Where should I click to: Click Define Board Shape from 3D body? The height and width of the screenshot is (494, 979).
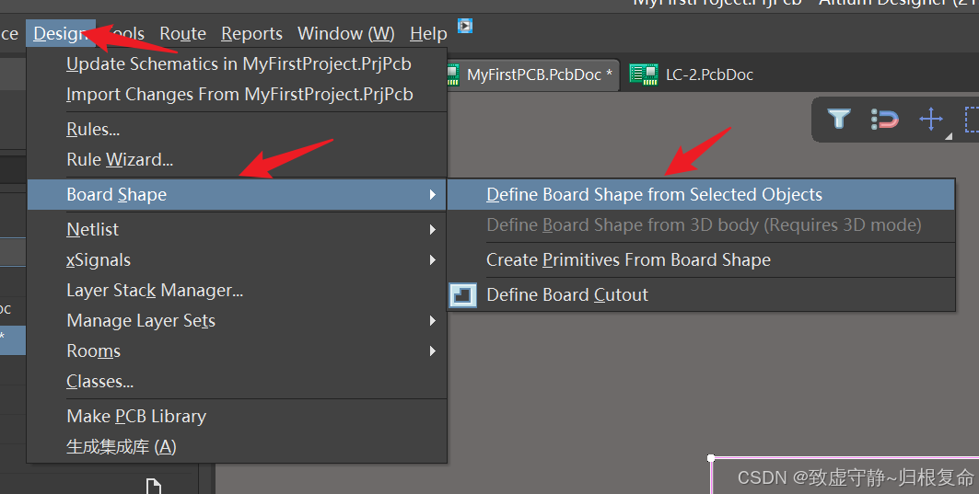[x=701, y=225]
